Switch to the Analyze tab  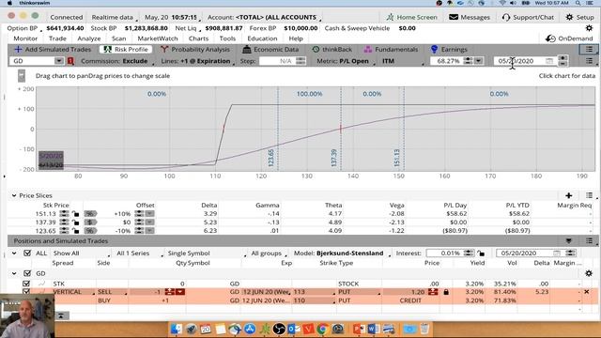pyautogui.click(x=89, y=38)
